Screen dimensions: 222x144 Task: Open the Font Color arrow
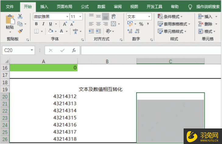pos(67,31)
